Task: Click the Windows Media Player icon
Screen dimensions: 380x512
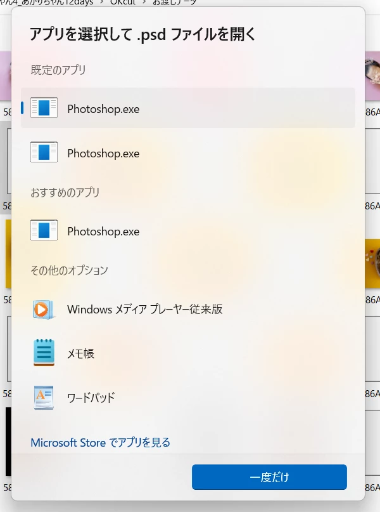Action: pos(44,309)
